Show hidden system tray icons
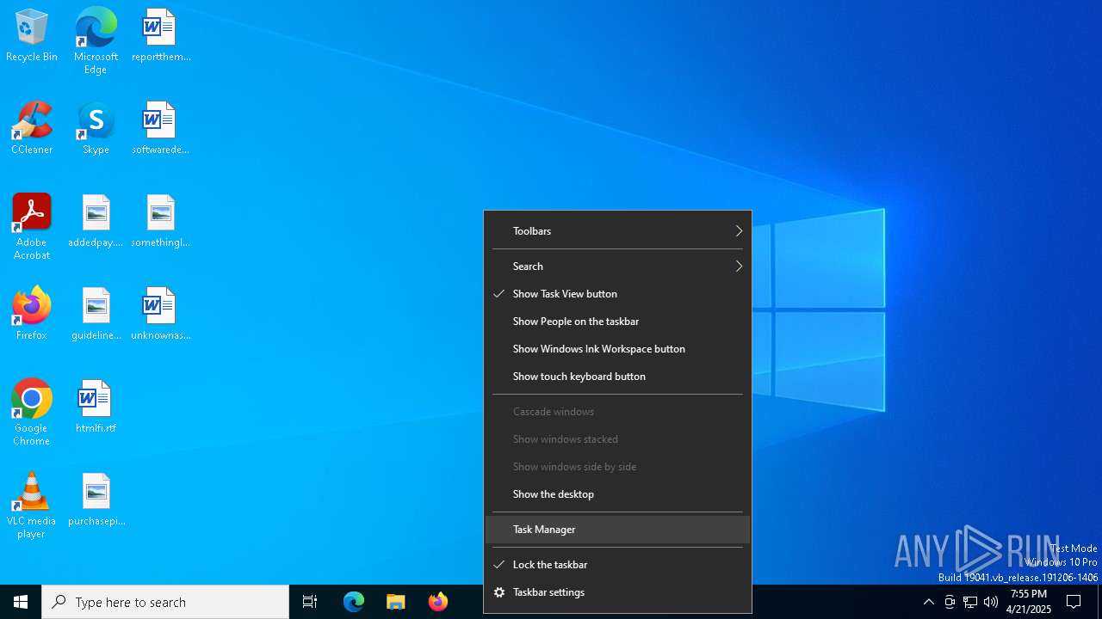Viewport: 1102px width, 619px height. [x=928, y=602]
